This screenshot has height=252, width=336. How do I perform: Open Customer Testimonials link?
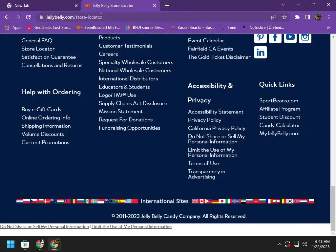coord(126,46)
